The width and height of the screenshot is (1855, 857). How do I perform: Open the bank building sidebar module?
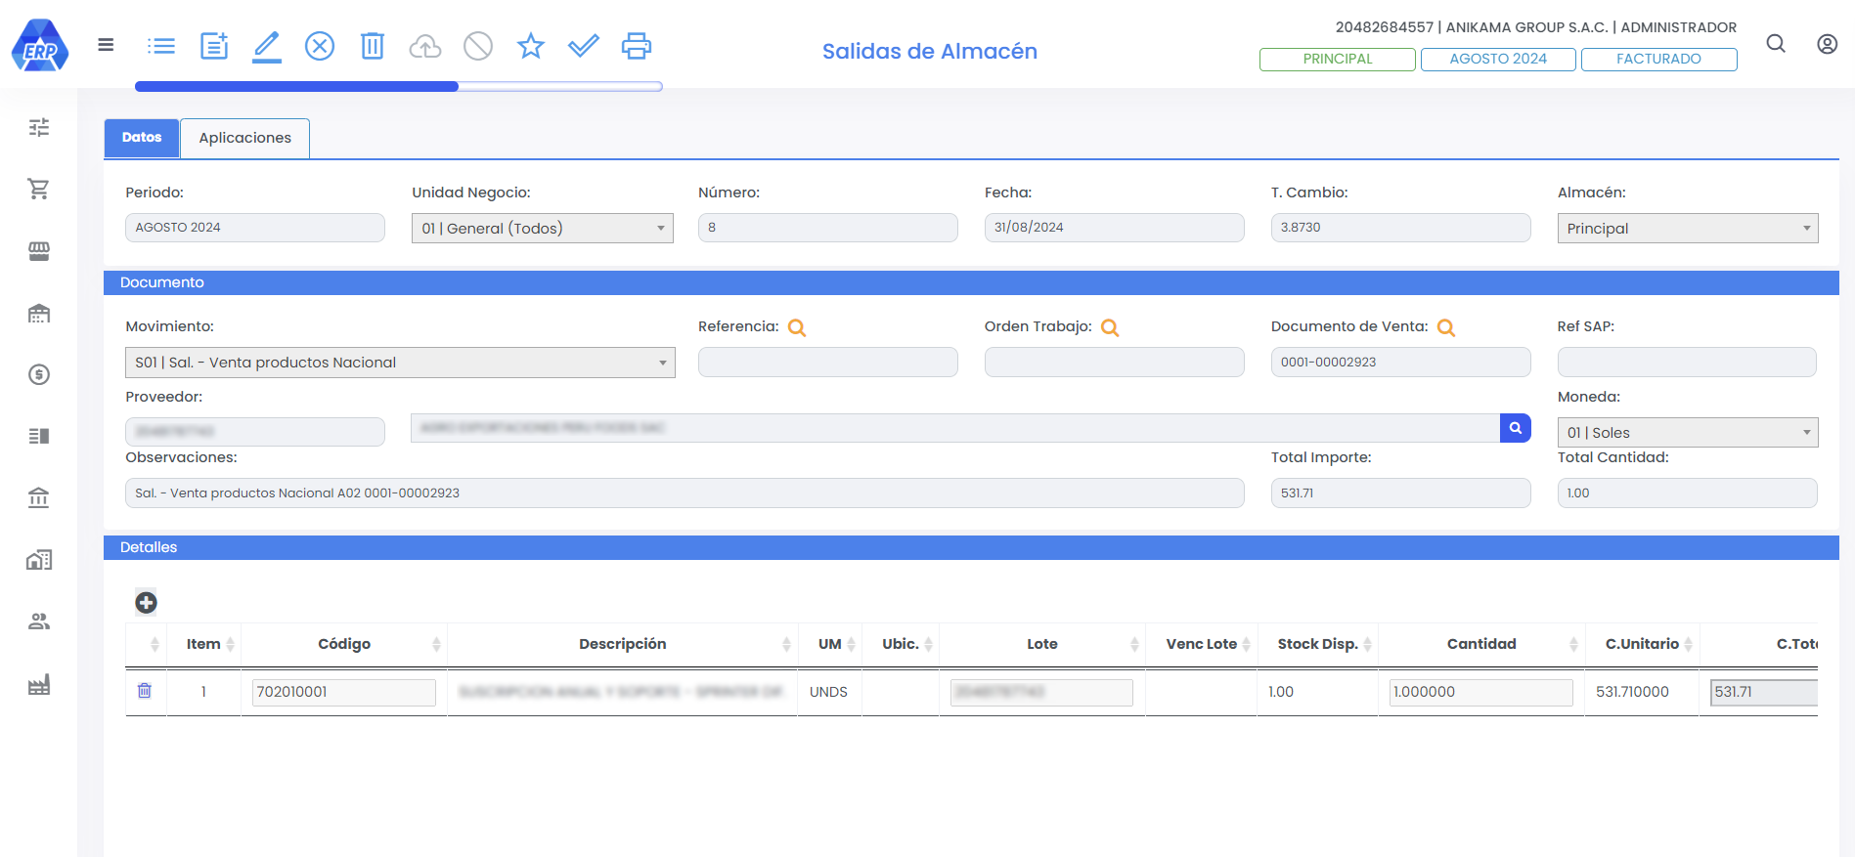coord(39,498)
